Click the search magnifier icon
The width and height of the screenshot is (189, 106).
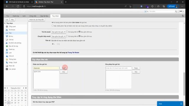(x=176, y=11)
